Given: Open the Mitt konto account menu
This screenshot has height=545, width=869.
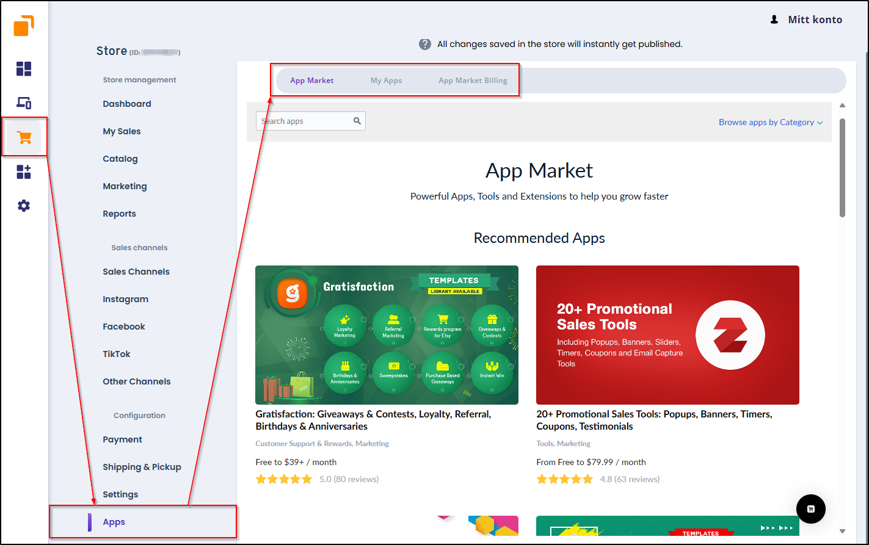Looking at the screenshot, I should [x=806, y=19].
